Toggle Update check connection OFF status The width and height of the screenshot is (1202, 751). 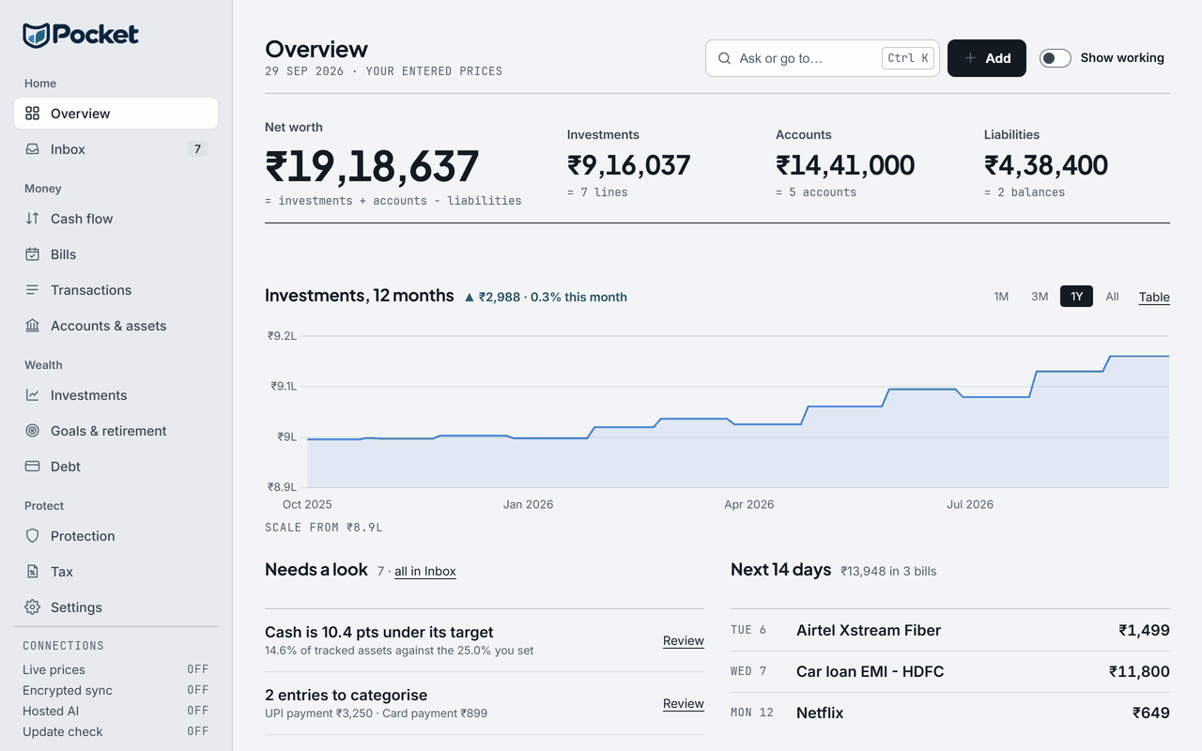197,731
